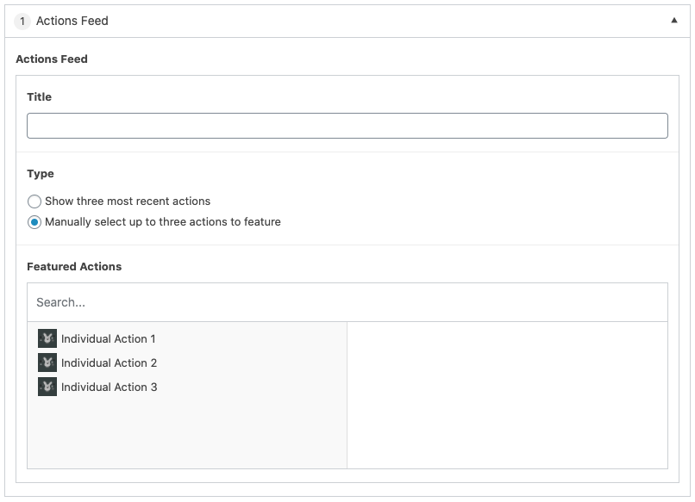Click the Type section heading
The height and width of the screenshot is (502, 695).
pos(41,173)
